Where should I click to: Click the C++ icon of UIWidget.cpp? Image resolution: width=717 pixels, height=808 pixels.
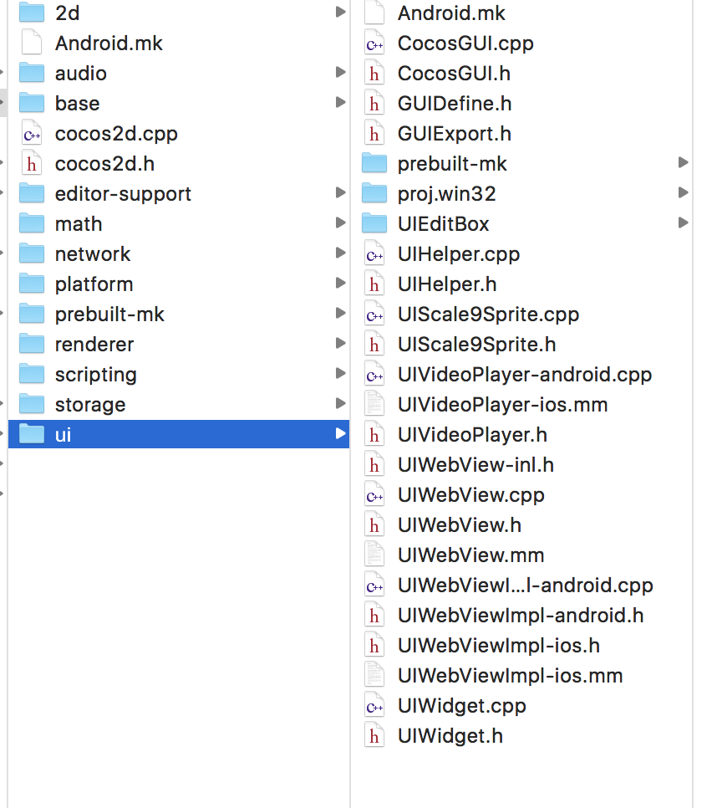tap(374, 705)
